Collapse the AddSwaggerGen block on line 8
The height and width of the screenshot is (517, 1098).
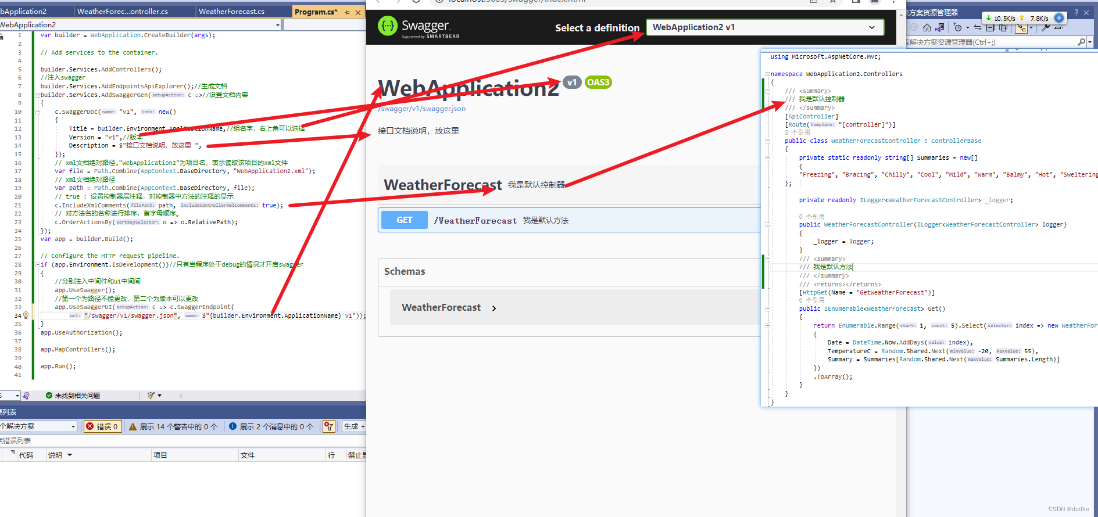point(38,95)
